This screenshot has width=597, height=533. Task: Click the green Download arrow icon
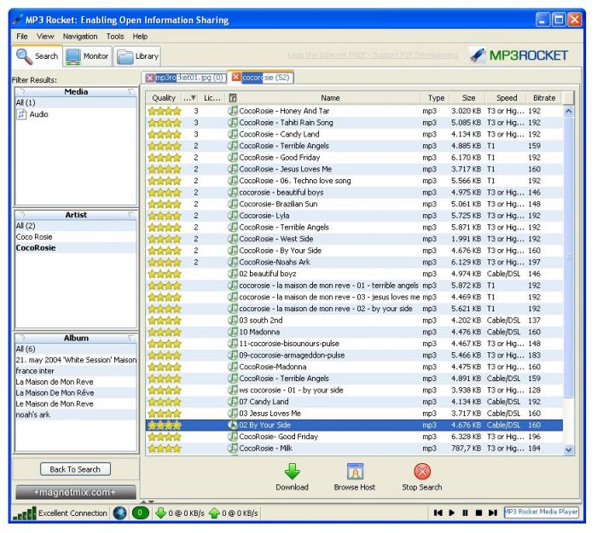292,472
